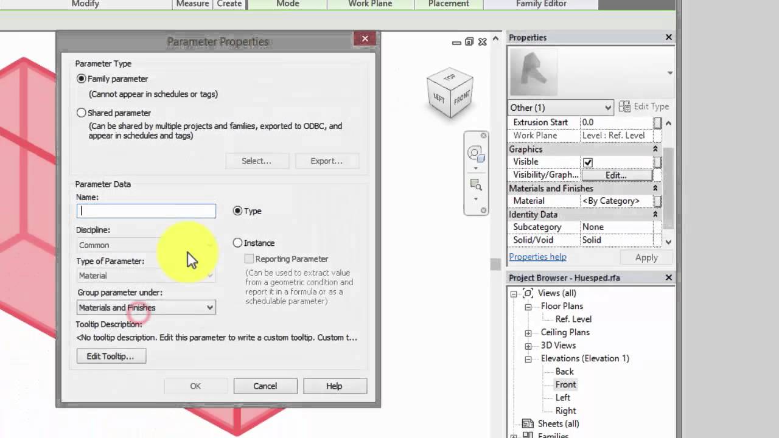The image size is (779, 438).
Task: Choose the Instance radio option
Action: [237, 243]
